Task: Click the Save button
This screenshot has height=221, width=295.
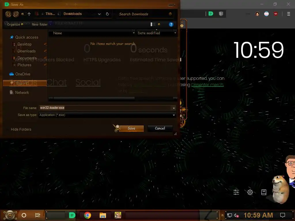Action: [131, 128]
